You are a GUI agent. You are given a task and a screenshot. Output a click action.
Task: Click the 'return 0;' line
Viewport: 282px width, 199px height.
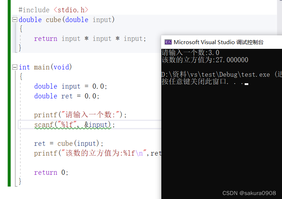51,173
